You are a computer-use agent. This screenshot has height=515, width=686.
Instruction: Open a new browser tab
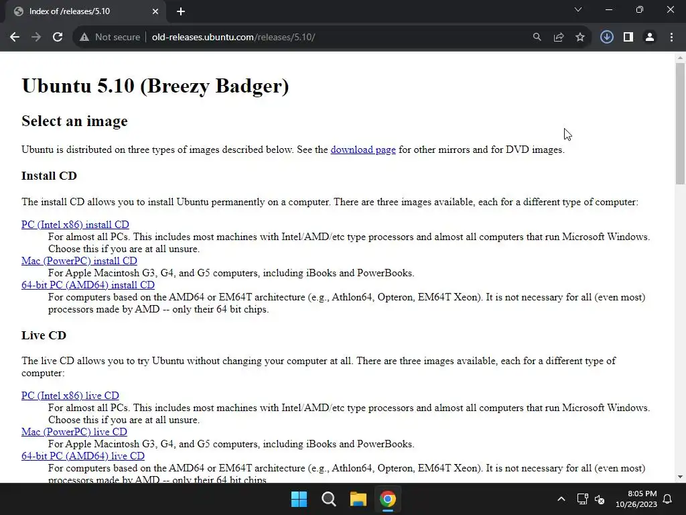(181, 11)
